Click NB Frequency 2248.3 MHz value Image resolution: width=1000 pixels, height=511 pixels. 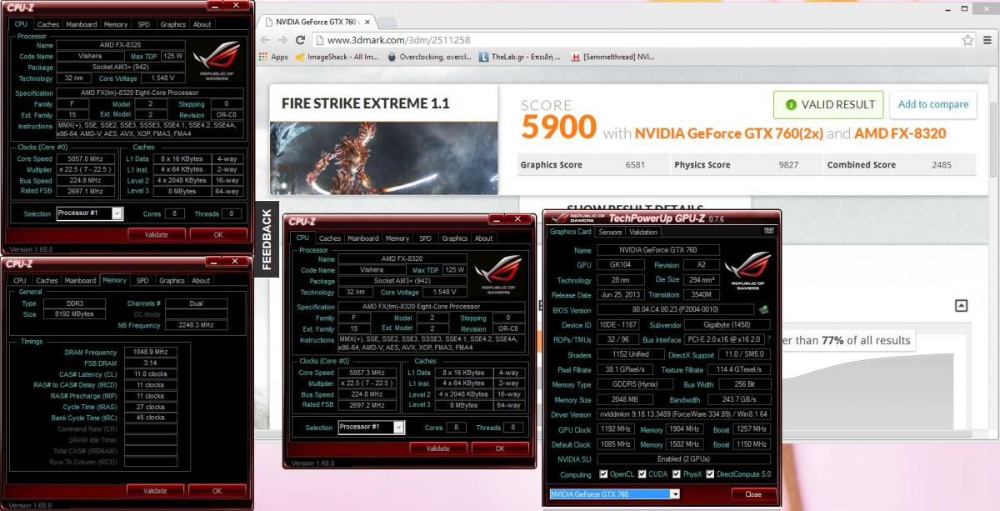[x=195, y=325]
